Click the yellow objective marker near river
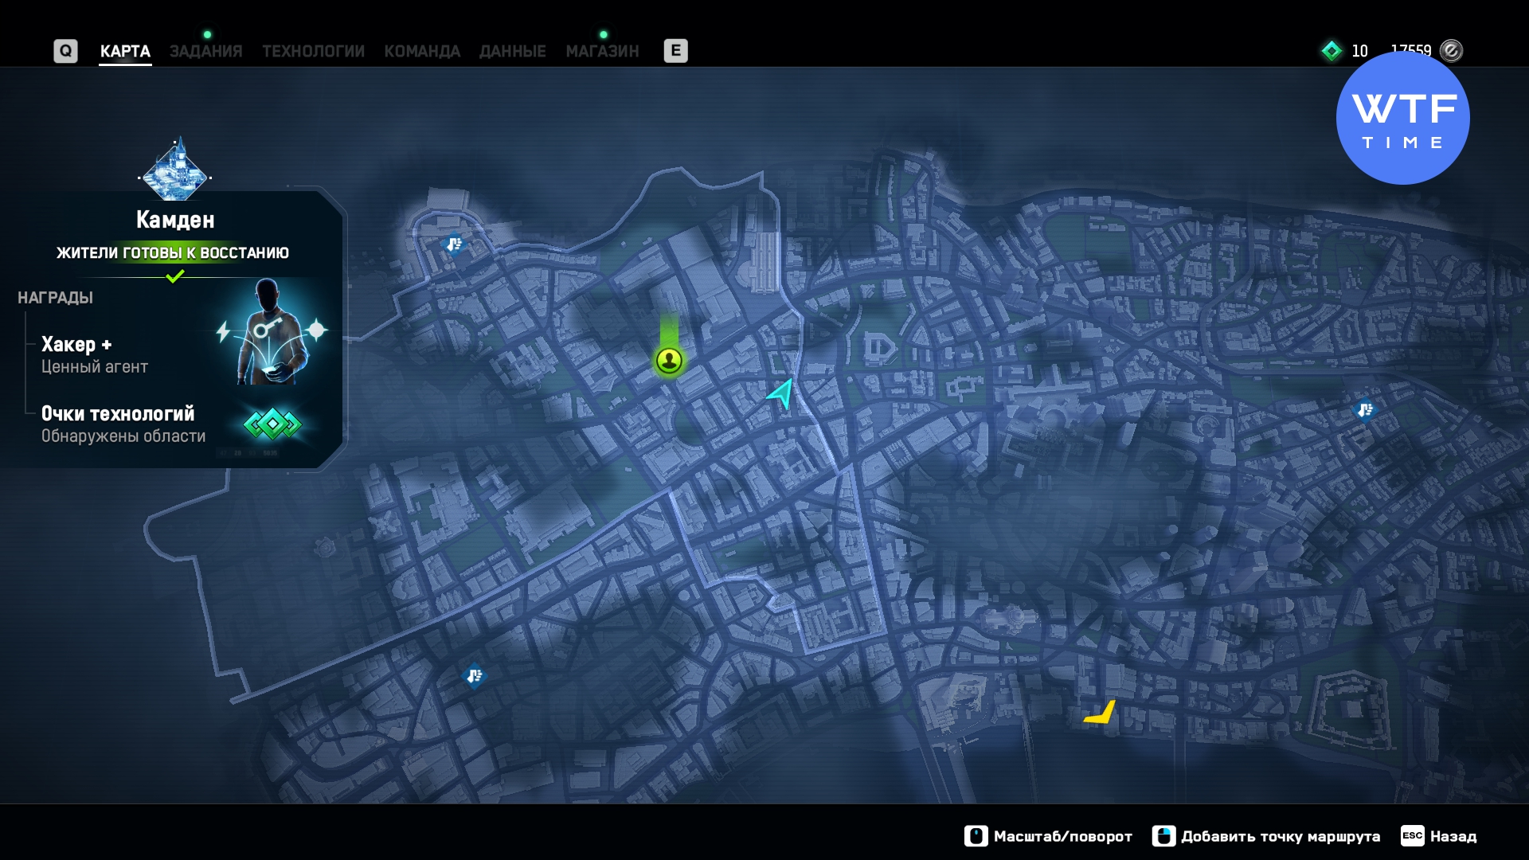The image size is (1529, 860). (x=1101, y=712)
